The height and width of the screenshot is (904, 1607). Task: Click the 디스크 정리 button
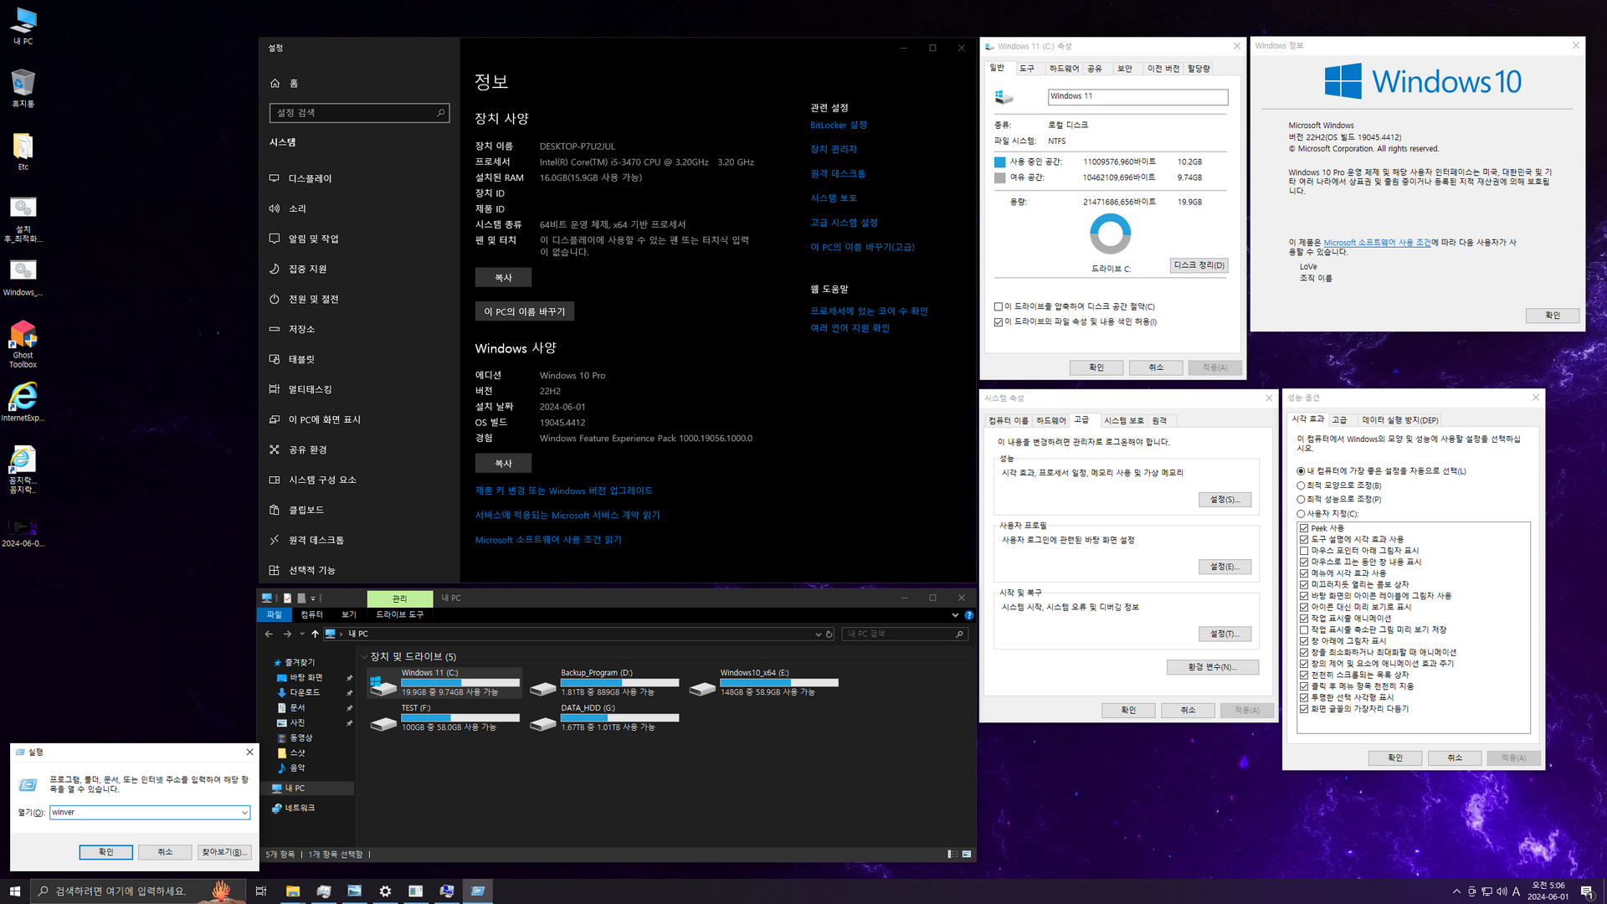(1199, 265)
